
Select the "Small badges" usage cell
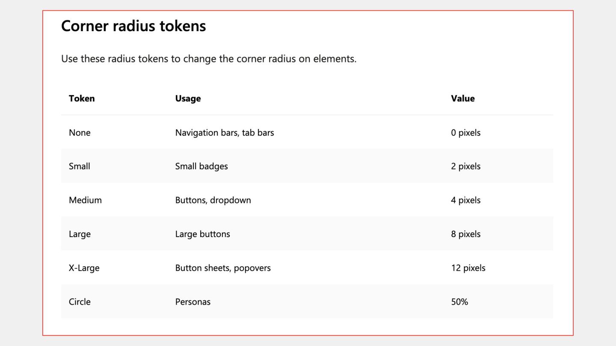click(201, 166)
